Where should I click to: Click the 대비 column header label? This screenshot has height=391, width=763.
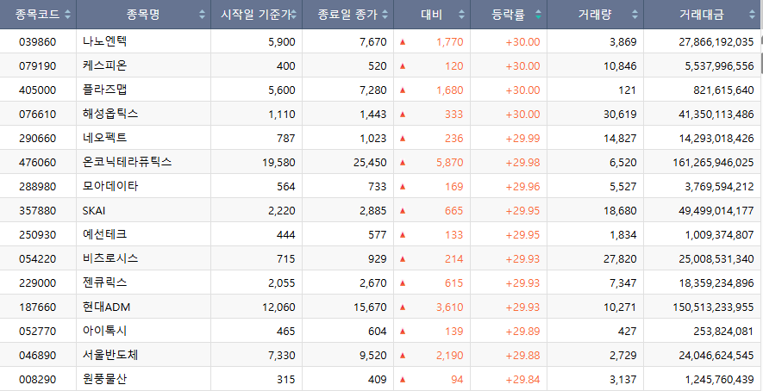431,15
